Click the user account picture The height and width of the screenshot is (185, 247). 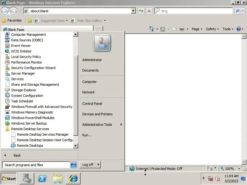(102, 43)
